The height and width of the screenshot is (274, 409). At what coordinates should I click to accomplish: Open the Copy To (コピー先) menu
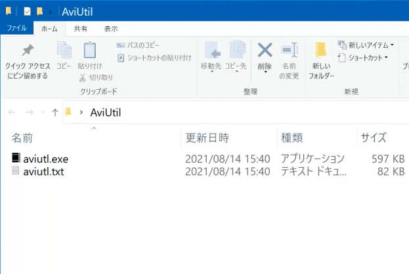click(x=236, y=57)
